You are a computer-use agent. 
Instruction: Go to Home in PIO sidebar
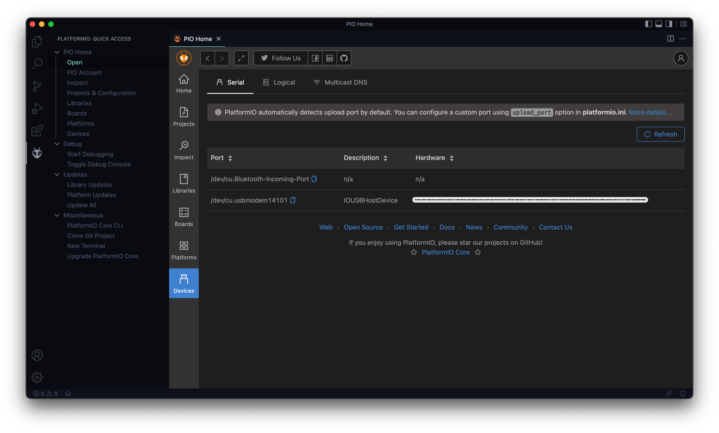click(x=184, y=84)
